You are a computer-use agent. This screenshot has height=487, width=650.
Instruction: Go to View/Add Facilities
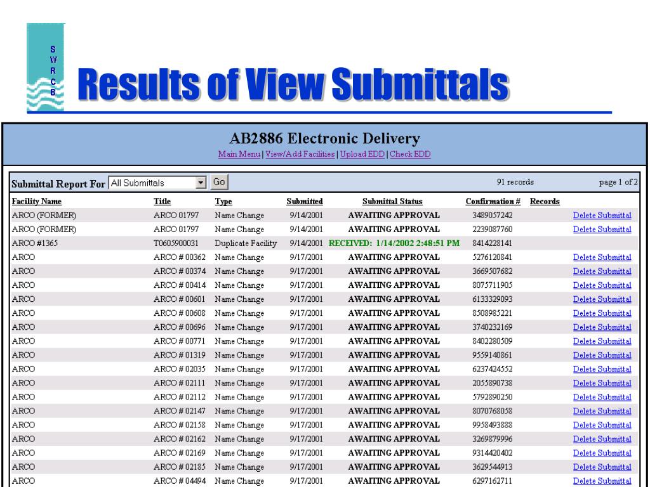[300, 154]
